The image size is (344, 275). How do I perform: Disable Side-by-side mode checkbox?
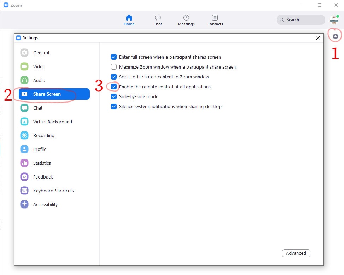tap(114, 96)
